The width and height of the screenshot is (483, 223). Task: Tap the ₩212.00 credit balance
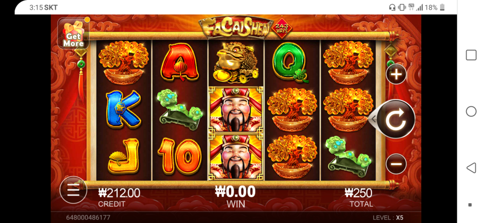119,193
